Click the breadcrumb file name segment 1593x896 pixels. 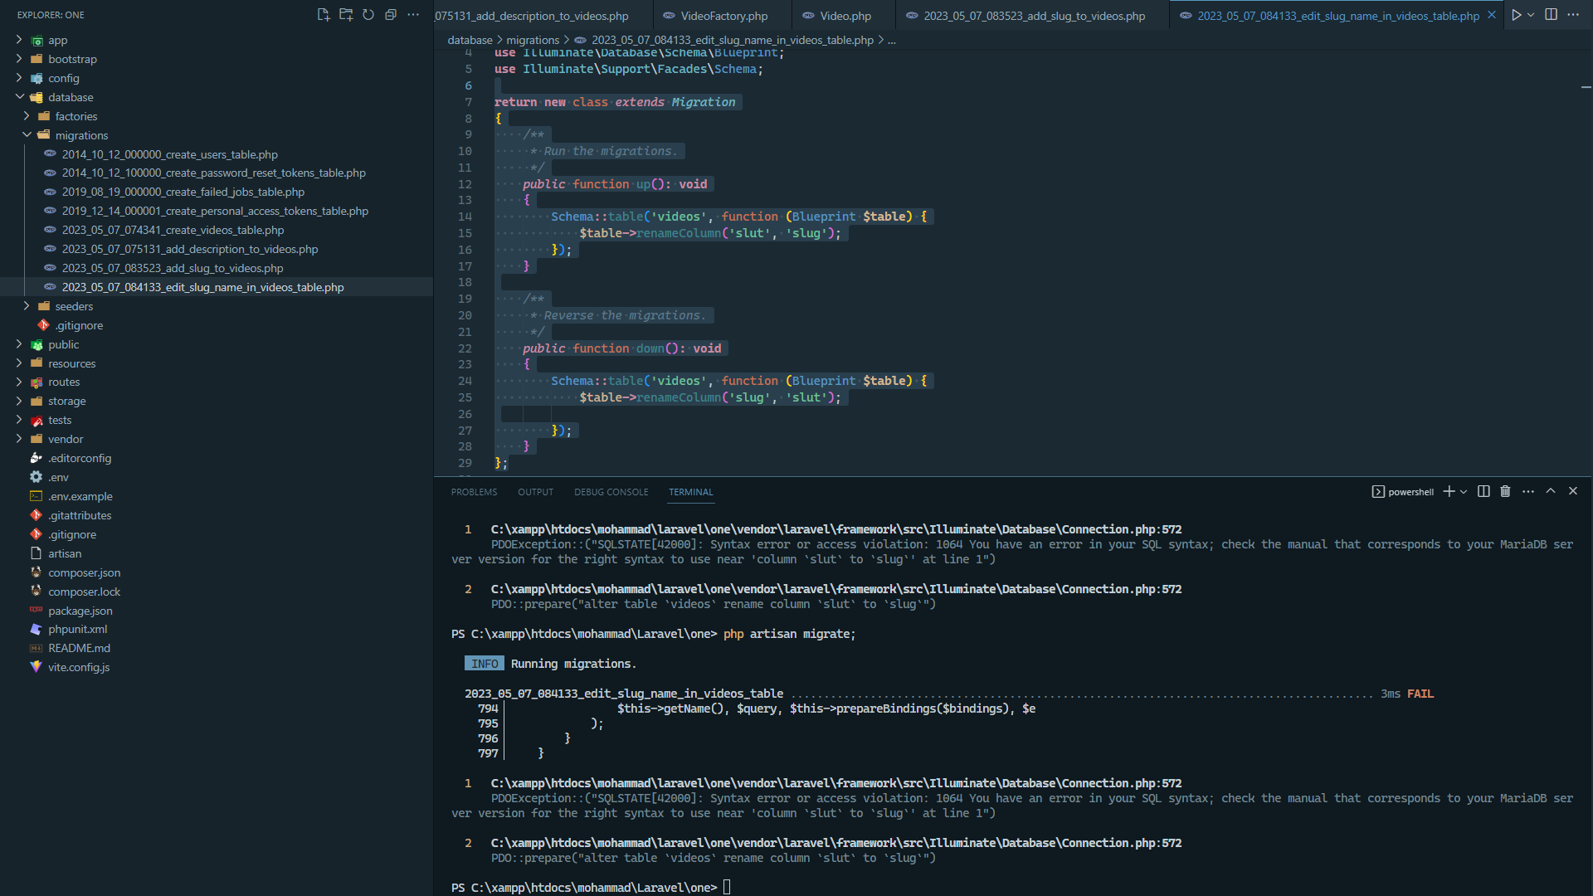click(x=732, y=40)
